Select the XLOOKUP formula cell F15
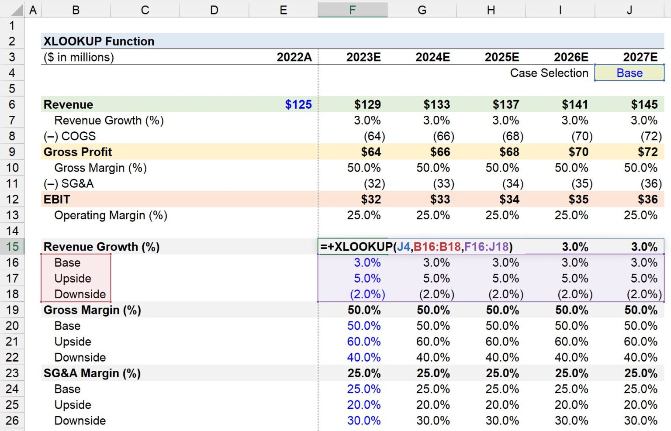671x431 pixels. click(352, 247)
